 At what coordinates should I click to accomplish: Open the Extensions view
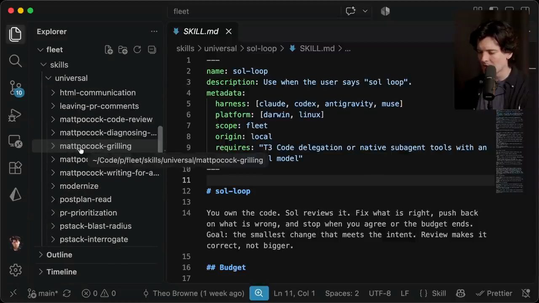pyautogui.click(x=15, y=168)
